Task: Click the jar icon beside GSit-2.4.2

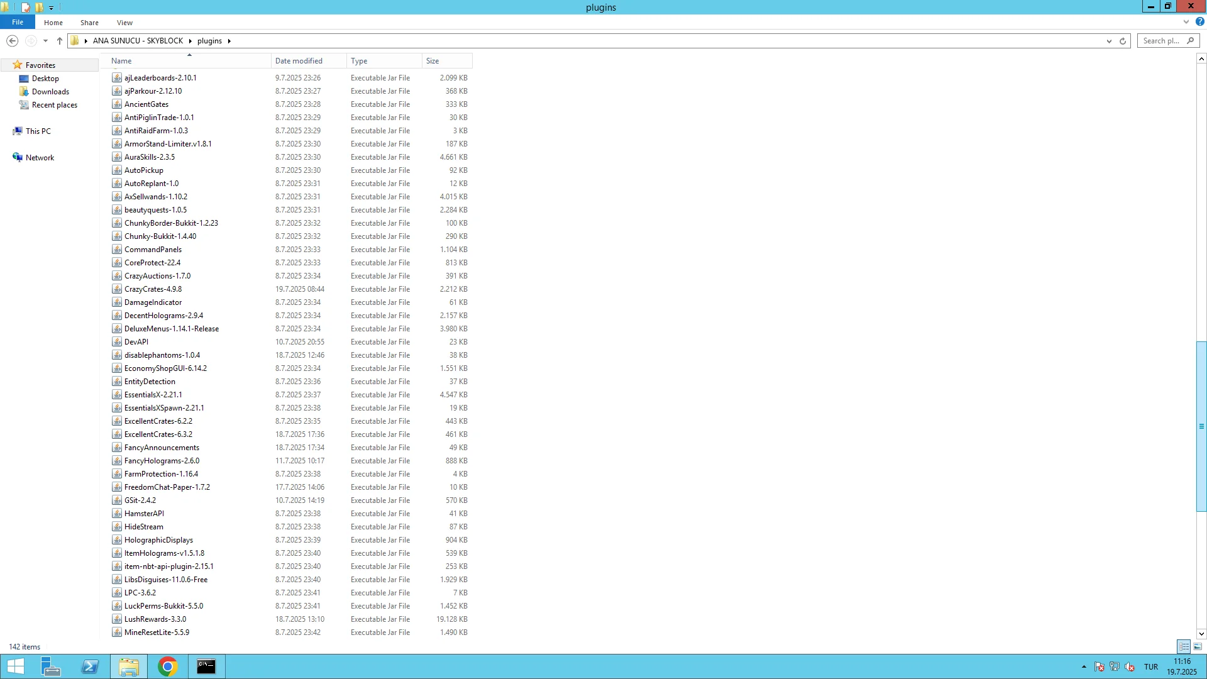Action: pos(117,500)
